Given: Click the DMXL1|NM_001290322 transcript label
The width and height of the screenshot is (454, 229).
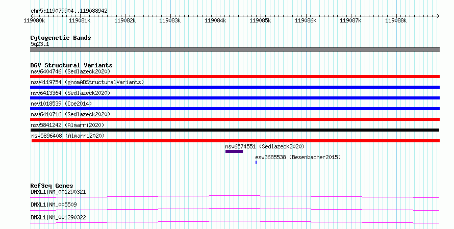Looking at the screenshot, I should [58, 217].
